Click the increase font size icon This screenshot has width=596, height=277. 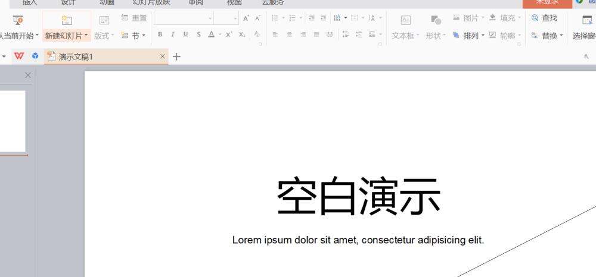[246, 18]
